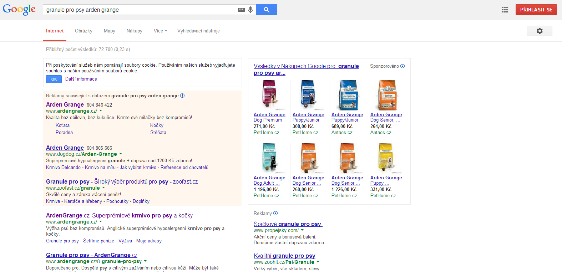
Task: Click the PŘIHLÁSIT SE button
Action: click(x=536, y=10)
